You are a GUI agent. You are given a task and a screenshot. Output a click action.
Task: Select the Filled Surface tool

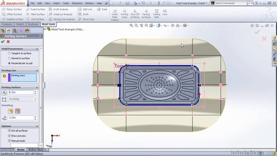[x=35, y=14]
